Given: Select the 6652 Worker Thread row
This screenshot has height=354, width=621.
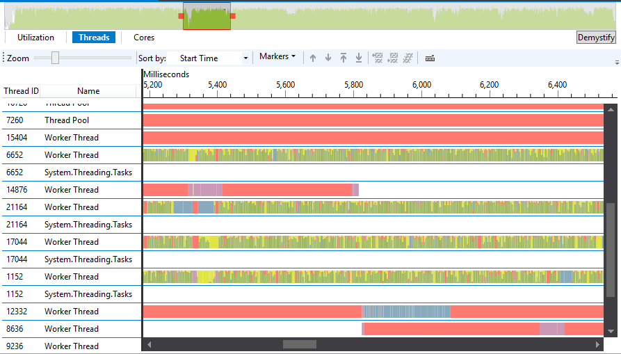Looking at the screenshot, I should coord(72,155).
